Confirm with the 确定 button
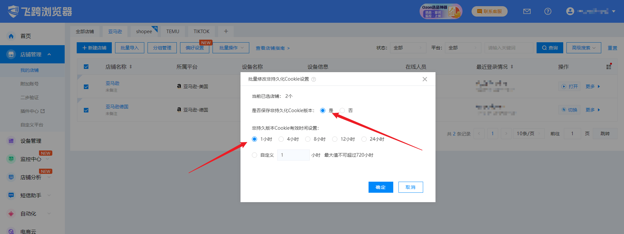The width and height of the screenshot is (624, 234). [381, 187]
